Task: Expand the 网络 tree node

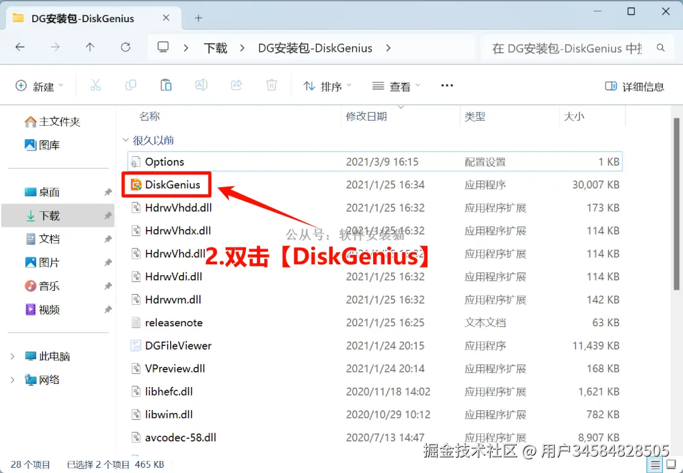Action: tap(12, 380)
